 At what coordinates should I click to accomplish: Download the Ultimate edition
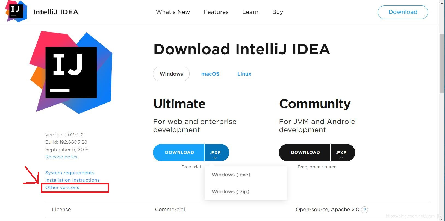[x=179, y=152]
